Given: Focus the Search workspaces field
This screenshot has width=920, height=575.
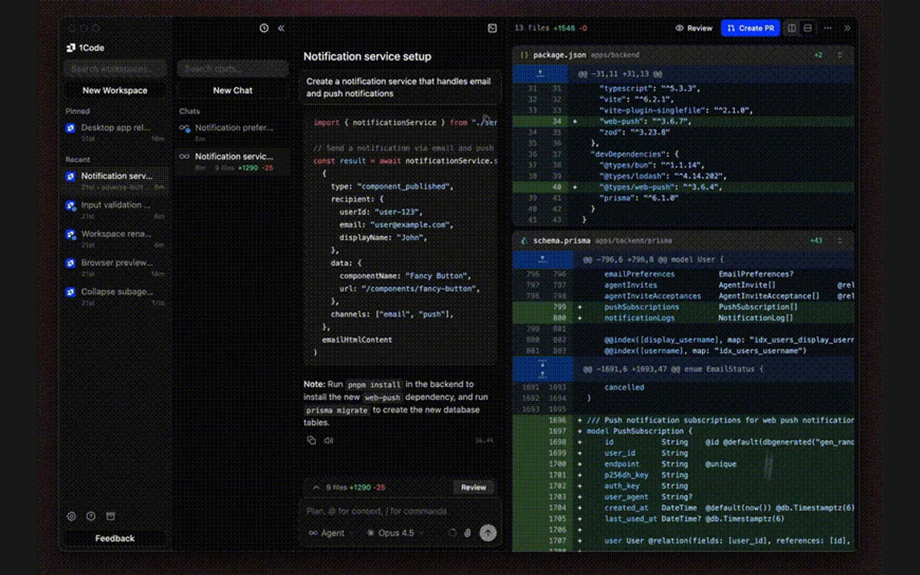Looking at the screenshot, I should 115,69.
